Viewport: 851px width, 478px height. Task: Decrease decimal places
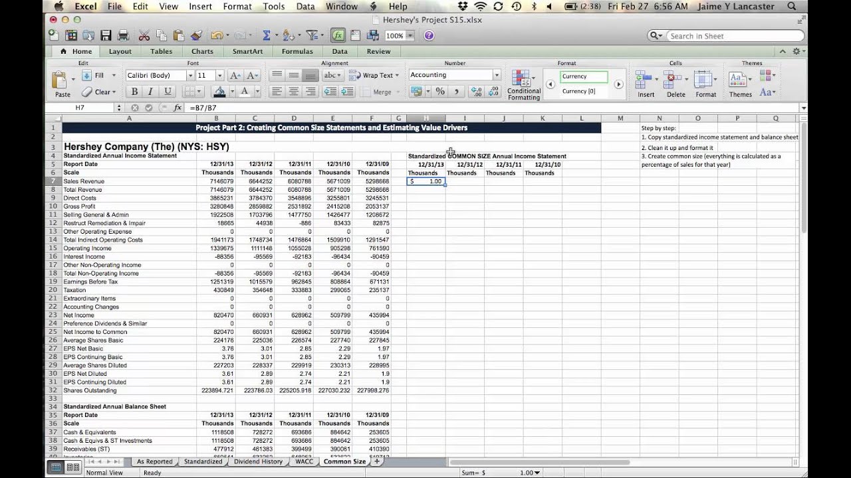point(493,92)
